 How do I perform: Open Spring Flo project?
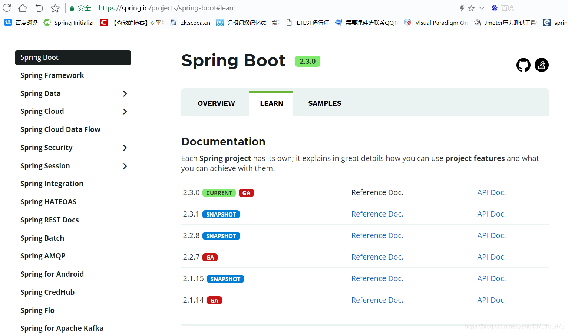point(37,310)
